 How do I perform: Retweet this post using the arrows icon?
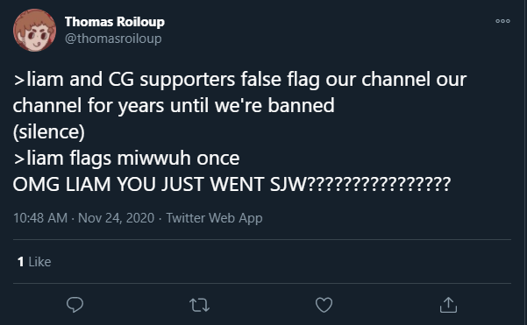199,305
